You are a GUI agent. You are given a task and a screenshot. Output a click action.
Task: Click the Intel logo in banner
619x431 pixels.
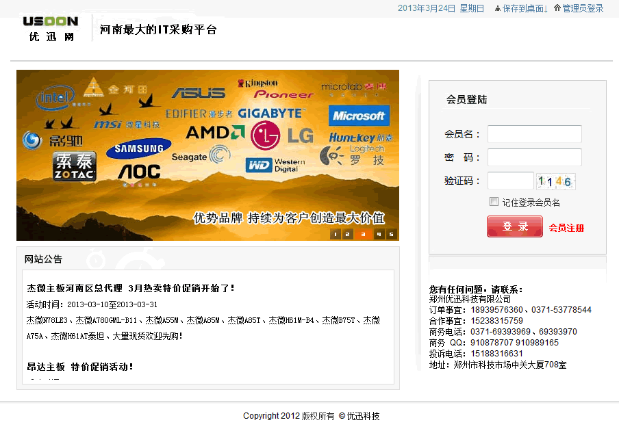point(55,97)
